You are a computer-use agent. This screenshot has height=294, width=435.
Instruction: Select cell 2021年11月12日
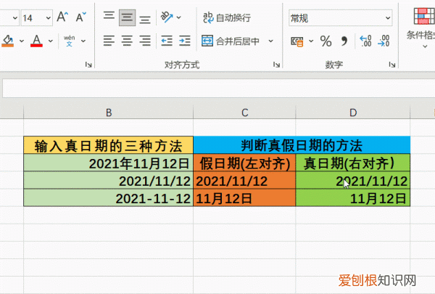tap(109, 163)
